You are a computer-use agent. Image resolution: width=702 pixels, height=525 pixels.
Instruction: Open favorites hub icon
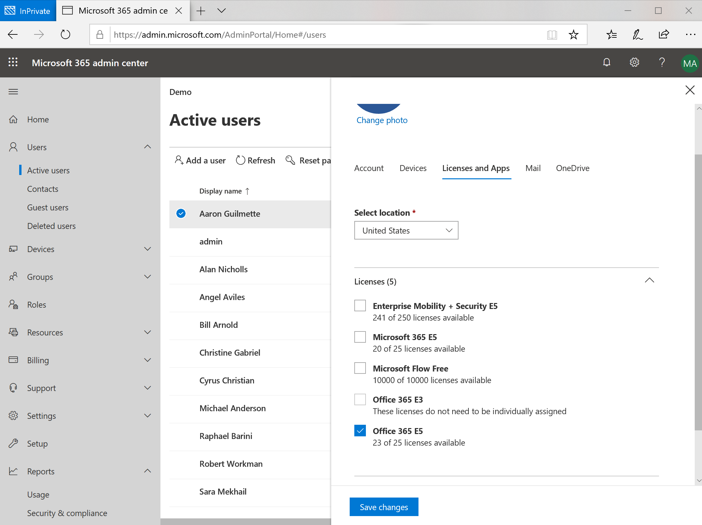tap(611, 34)
